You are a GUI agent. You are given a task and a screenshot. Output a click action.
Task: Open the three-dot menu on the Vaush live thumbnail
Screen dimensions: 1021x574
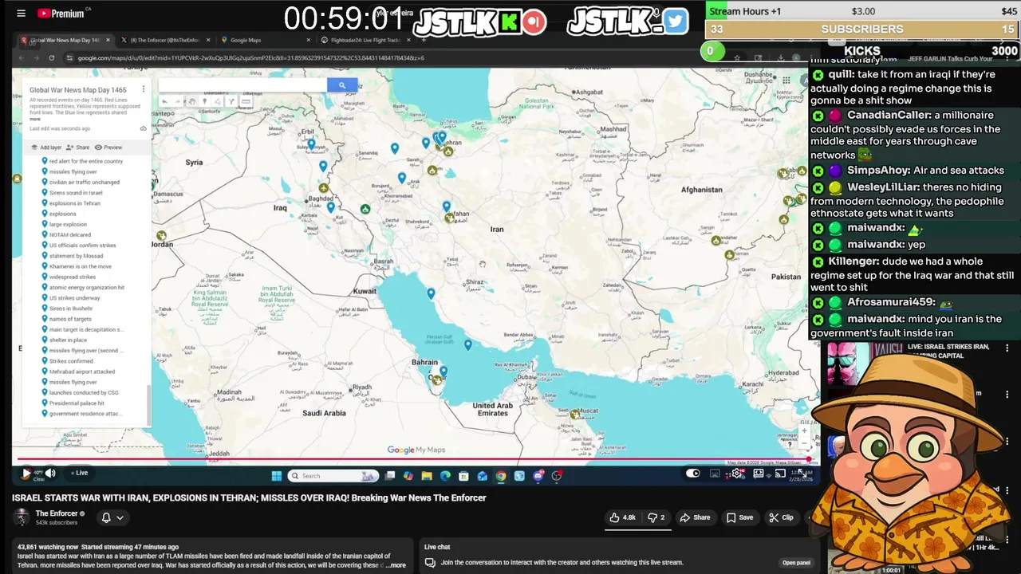coord(1007,348)
